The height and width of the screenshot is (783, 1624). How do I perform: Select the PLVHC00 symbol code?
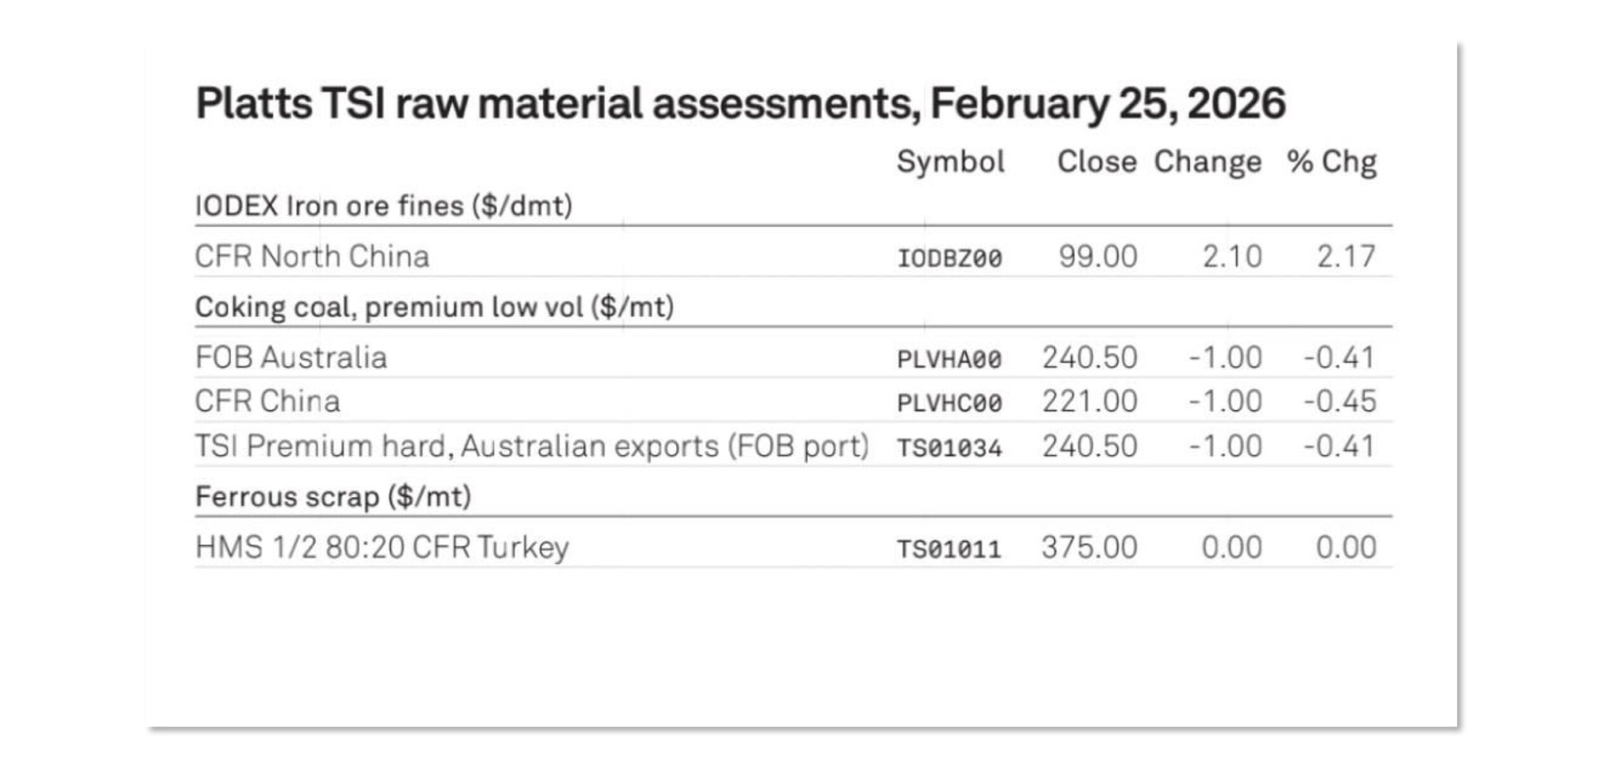[x=949, y=403]
